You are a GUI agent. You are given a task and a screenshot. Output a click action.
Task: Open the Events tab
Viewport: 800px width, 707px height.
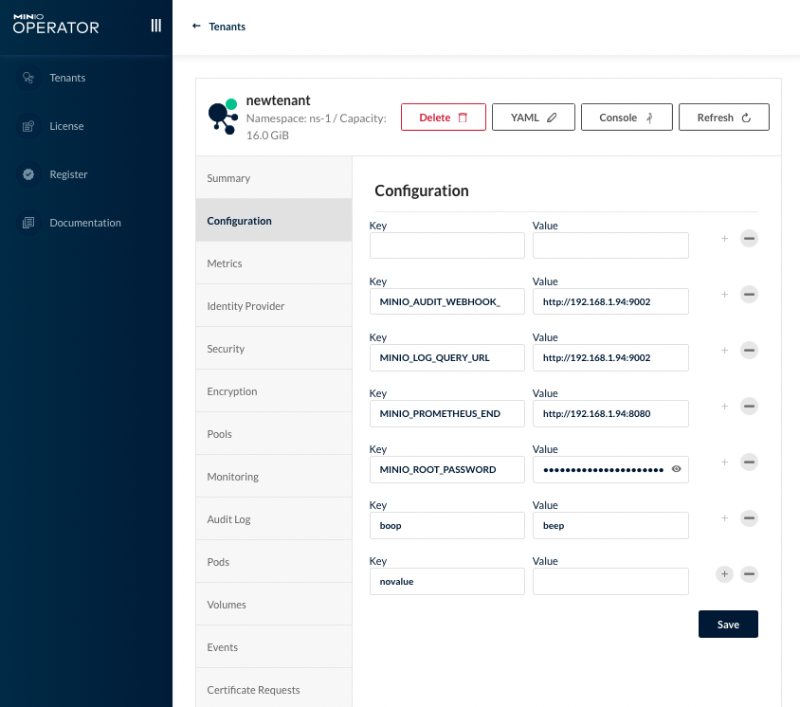click(x=274, y=647)
